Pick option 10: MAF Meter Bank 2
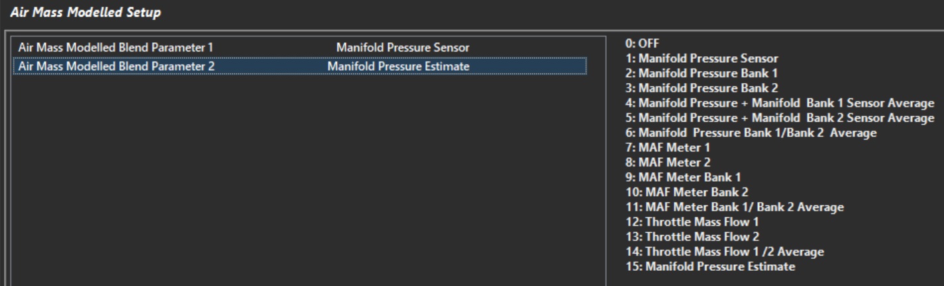The height and width of the screenshot is (286, 944). pos(686,192)
